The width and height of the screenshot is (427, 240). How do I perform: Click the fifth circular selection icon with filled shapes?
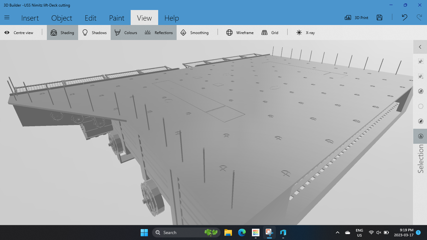420,121
